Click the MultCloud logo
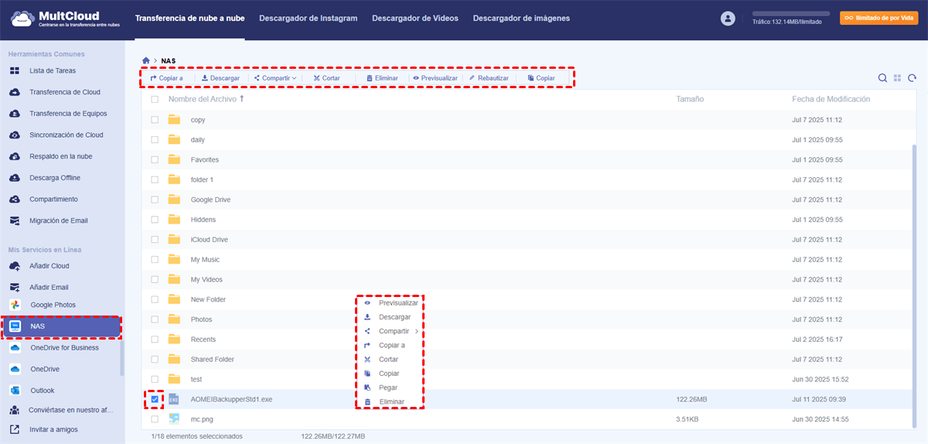928x444 pixels. tap(65, 19)
